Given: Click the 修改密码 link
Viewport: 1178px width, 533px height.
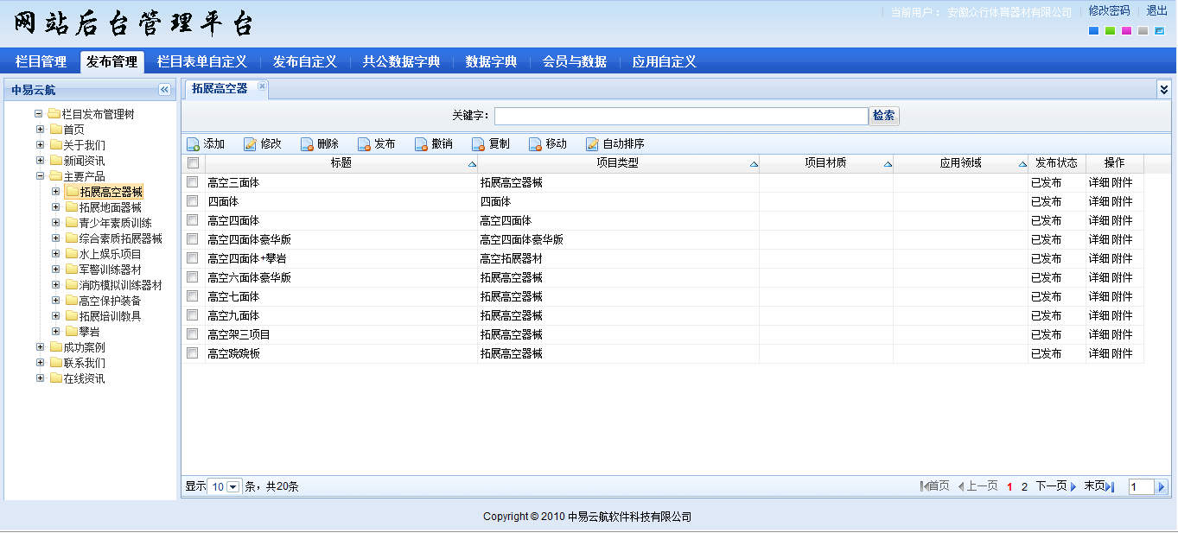Looking at the screenshot, I should (1109, 11).
